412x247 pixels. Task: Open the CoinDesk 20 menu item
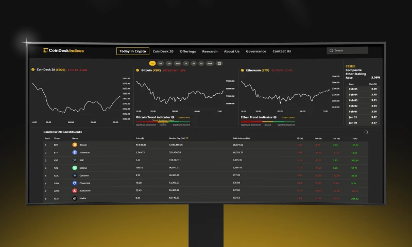[x=163, y=51]
